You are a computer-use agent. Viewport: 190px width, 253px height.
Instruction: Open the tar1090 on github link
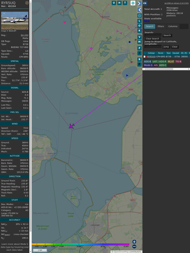tap(176, 3)
